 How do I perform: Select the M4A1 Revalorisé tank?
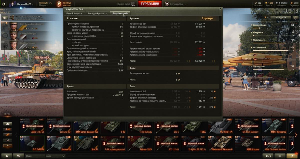[274, 126]
